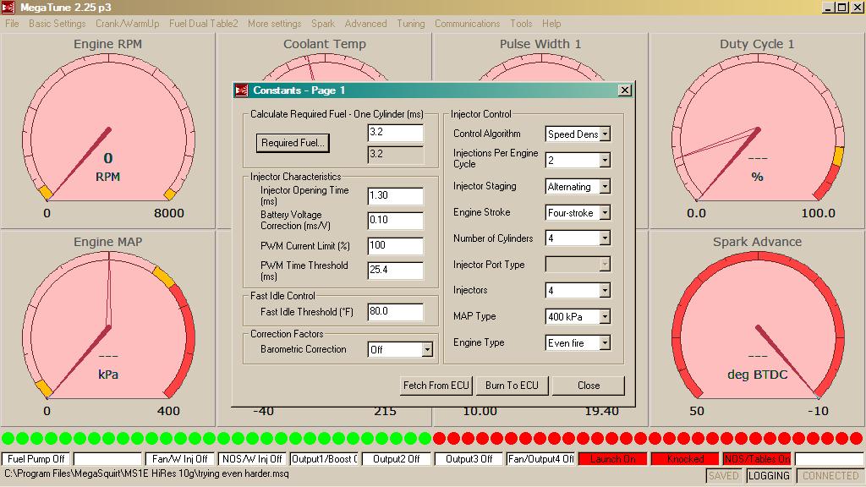Viewport: 866px width, 487px height.
Task: Click the LOGGING status indicator
Action: [769, 476]
